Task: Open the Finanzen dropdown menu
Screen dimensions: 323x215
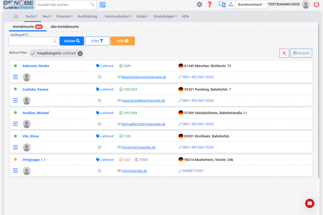Action: [64, 16]
